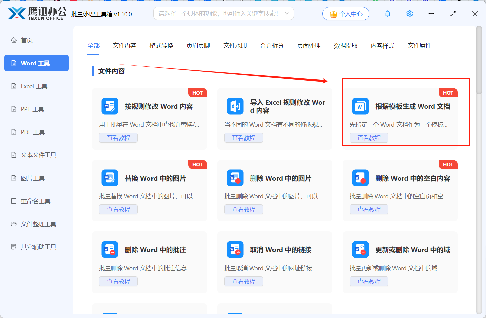Click the 导入 Excel 规则修改 Word icon
The width and height of the screenshot is (486, 318).
click(235, 106)
